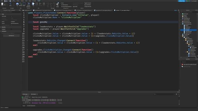Click the Pause playback icon
198x111 pixels.
(37, 4)
